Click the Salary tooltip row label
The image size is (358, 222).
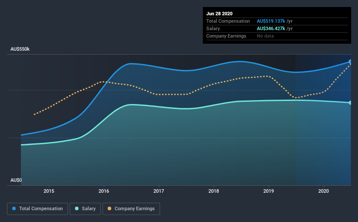[213, 28]
